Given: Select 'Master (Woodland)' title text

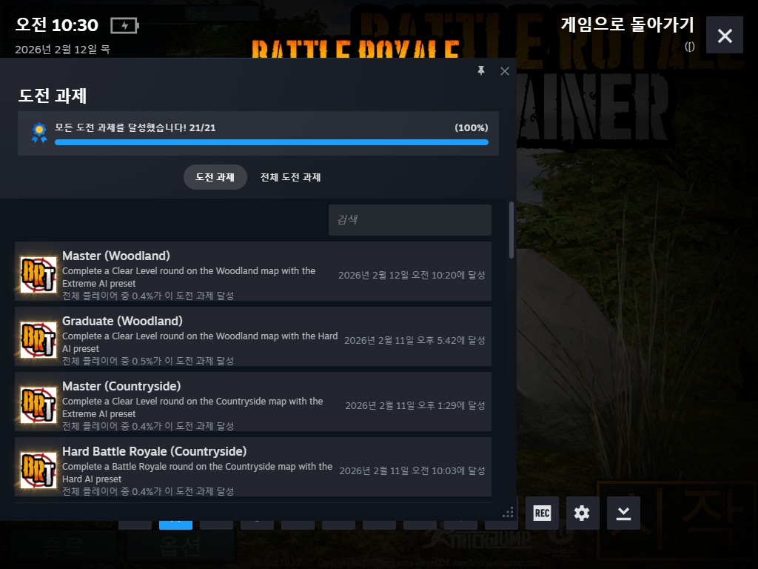Looking at the screenshot, I should pyautogui.click(x=116, y=256).
